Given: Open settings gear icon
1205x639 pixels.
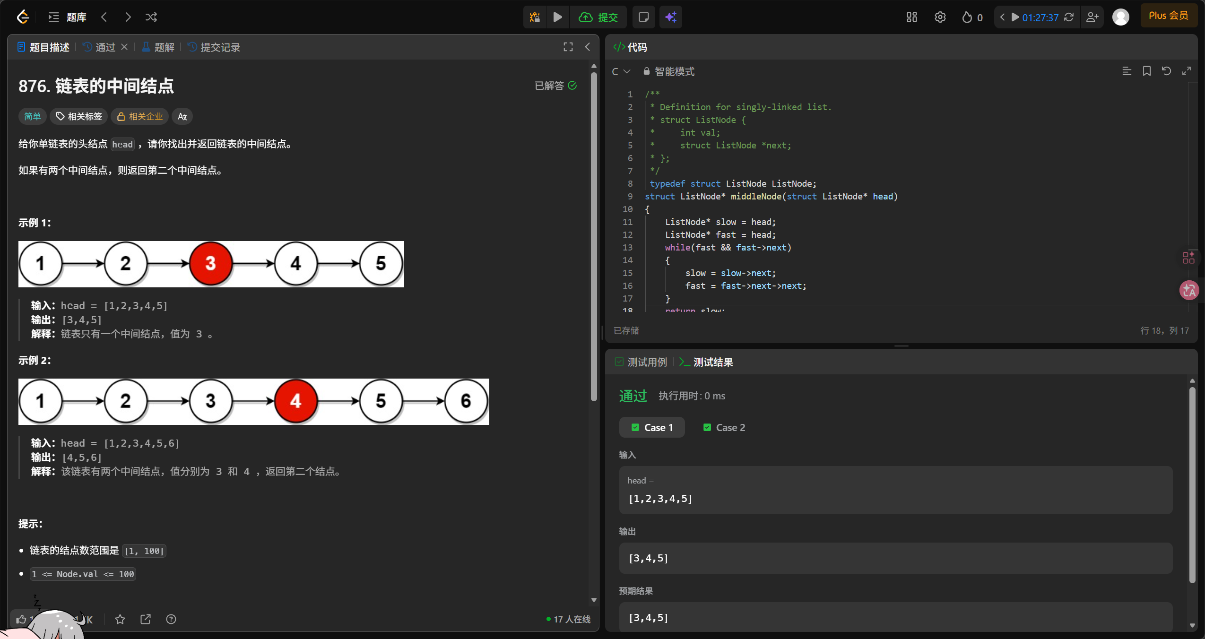Looking at the screenshot, I should point(940,17).
